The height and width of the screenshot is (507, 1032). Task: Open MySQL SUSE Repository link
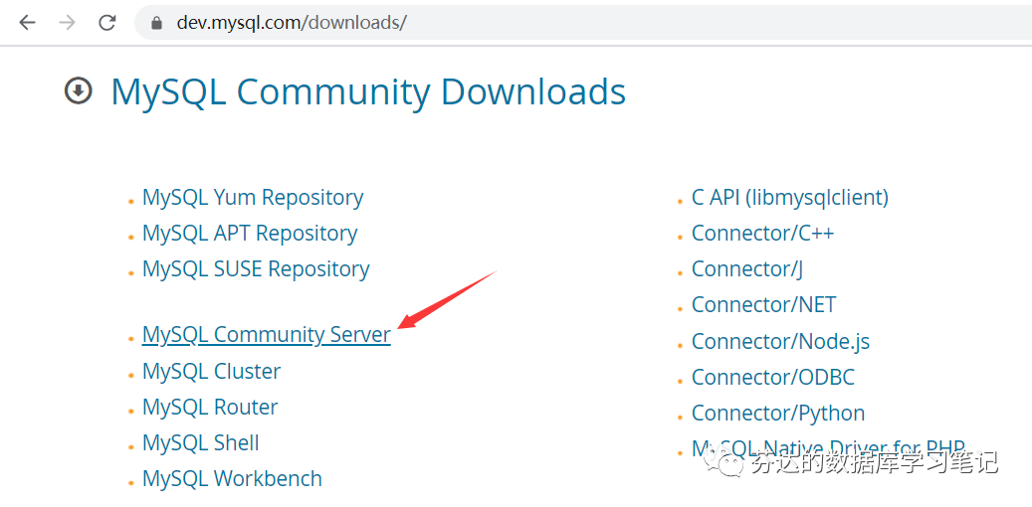pyautogui.click(x=256, y=269)
